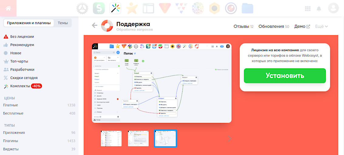The width and height of the screenshot is (344, 155).
Task: Open the green dollar sign app icon
Action: (x=99, y=8)
